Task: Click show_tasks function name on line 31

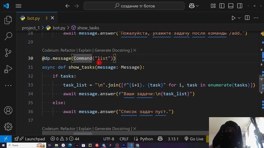Action: point(81,67)
